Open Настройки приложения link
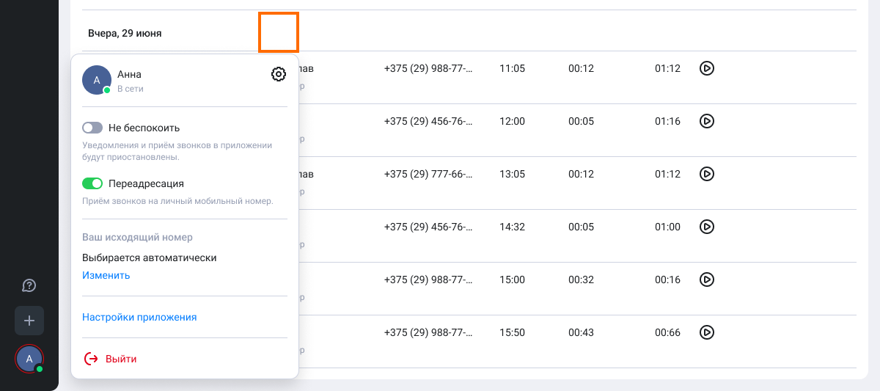Image resolution: width=880 pixels, height=391 pixels. point(139,317)
